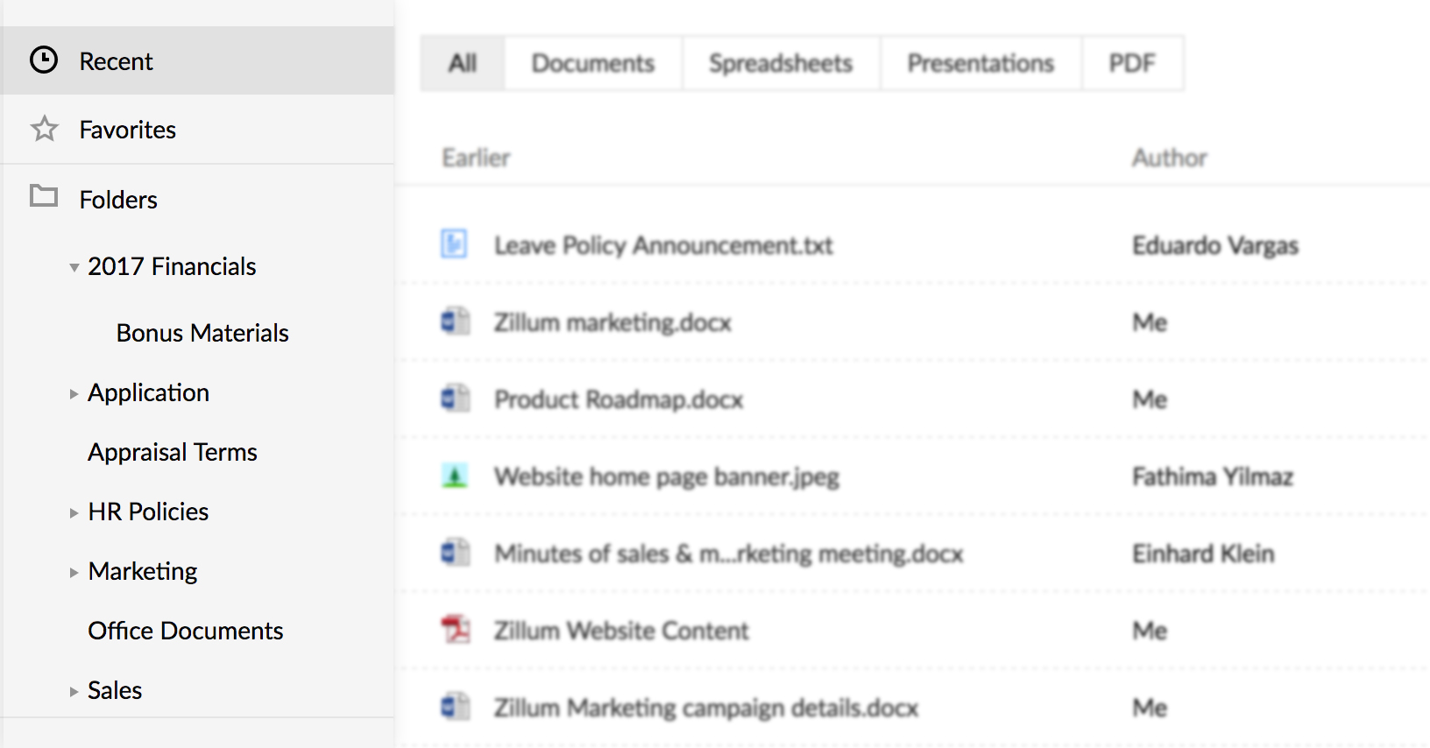Screen dimensions: 1430x748
Task: Click the text file icon for Leave Policy Announcement
Action: click(454, 244)
